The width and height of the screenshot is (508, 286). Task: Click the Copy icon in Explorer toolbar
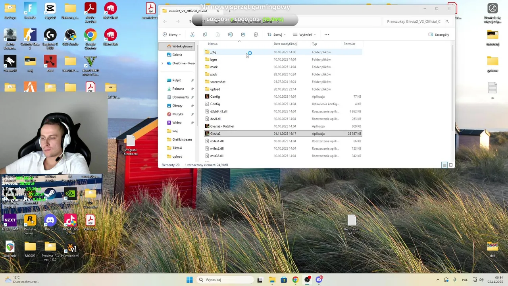point(205,35)
